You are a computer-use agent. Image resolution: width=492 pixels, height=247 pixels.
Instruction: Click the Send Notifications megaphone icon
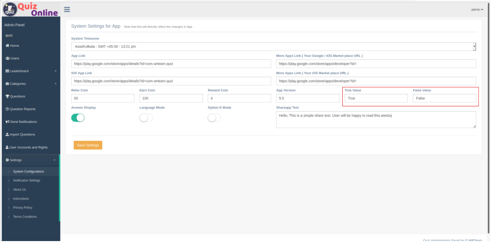tap(7, 122)
